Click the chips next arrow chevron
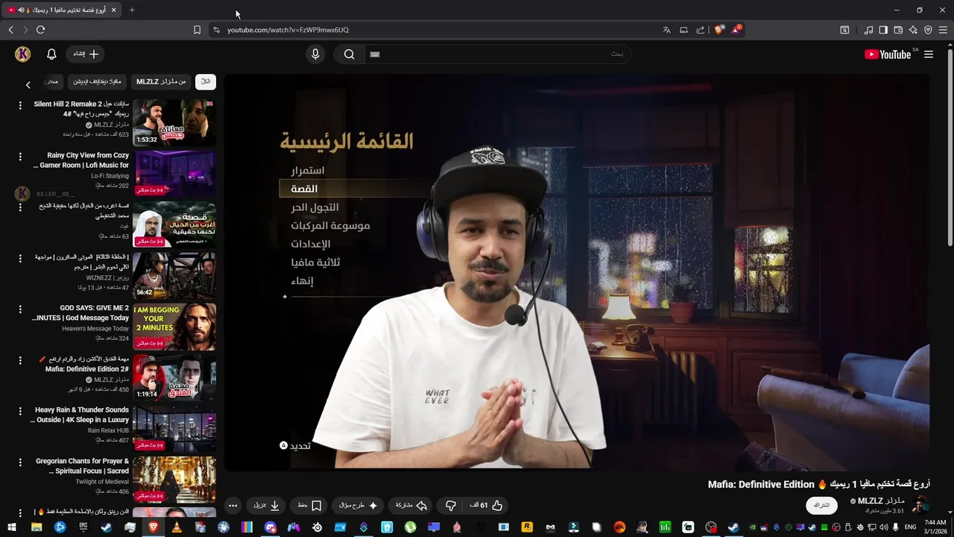 point(28,85)
